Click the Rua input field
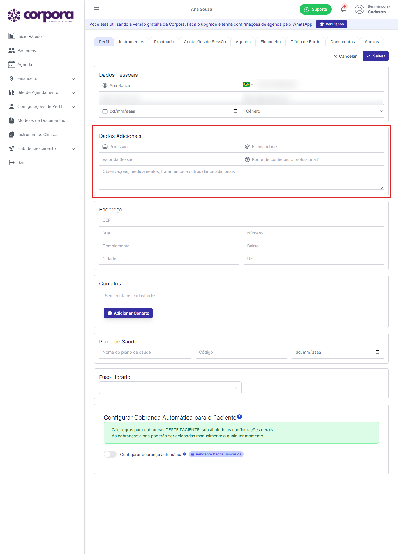Viewport: 398px width, 554px height. [169, 233]
